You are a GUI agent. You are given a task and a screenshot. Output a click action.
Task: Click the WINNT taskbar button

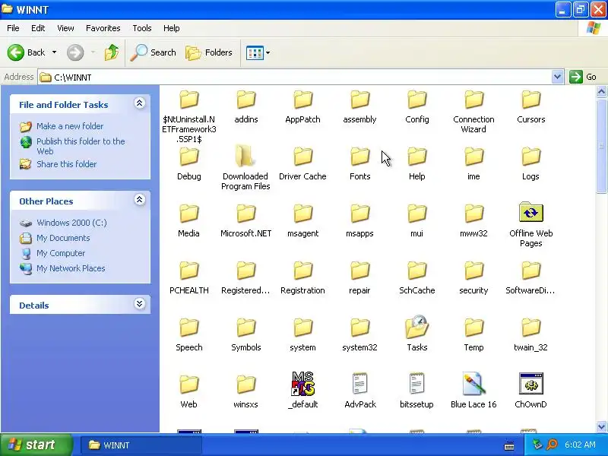point(141,445)
